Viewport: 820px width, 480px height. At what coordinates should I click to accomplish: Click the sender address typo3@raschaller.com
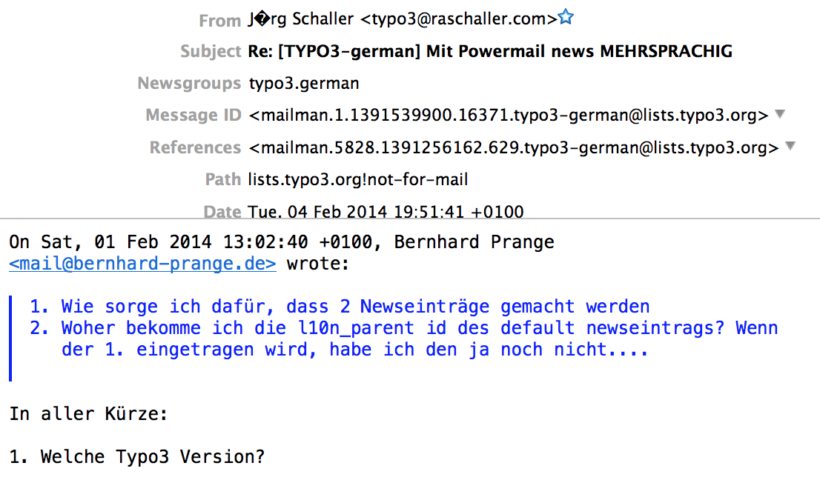click(459, 19)
